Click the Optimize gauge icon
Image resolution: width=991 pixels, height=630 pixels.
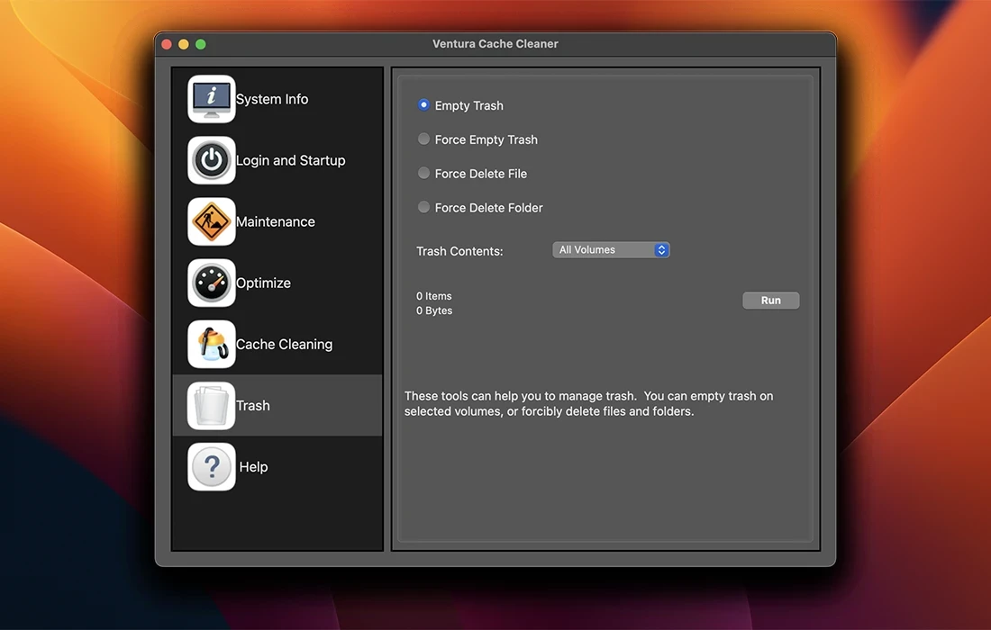212,283
